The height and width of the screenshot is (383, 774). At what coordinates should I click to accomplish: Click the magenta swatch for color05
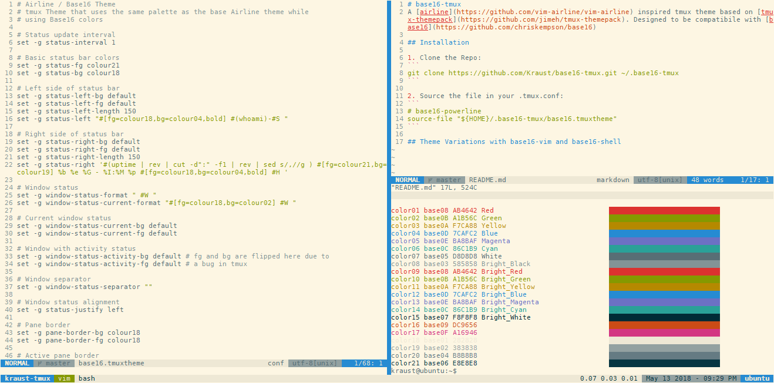tap(664, 241)
